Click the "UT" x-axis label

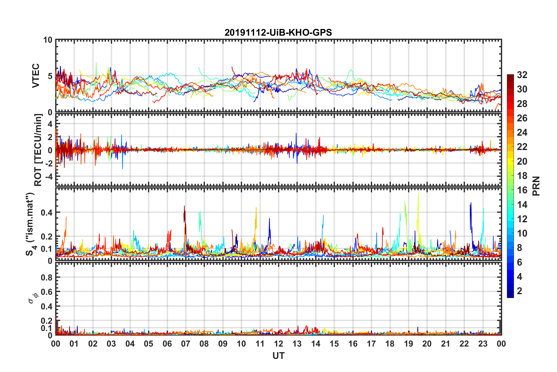coord(278,356)
